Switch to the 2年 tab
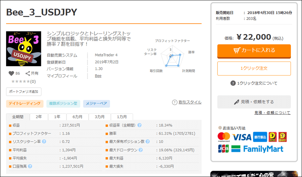The width and height of the screenshot is (302, 177). tap(39, 117)
